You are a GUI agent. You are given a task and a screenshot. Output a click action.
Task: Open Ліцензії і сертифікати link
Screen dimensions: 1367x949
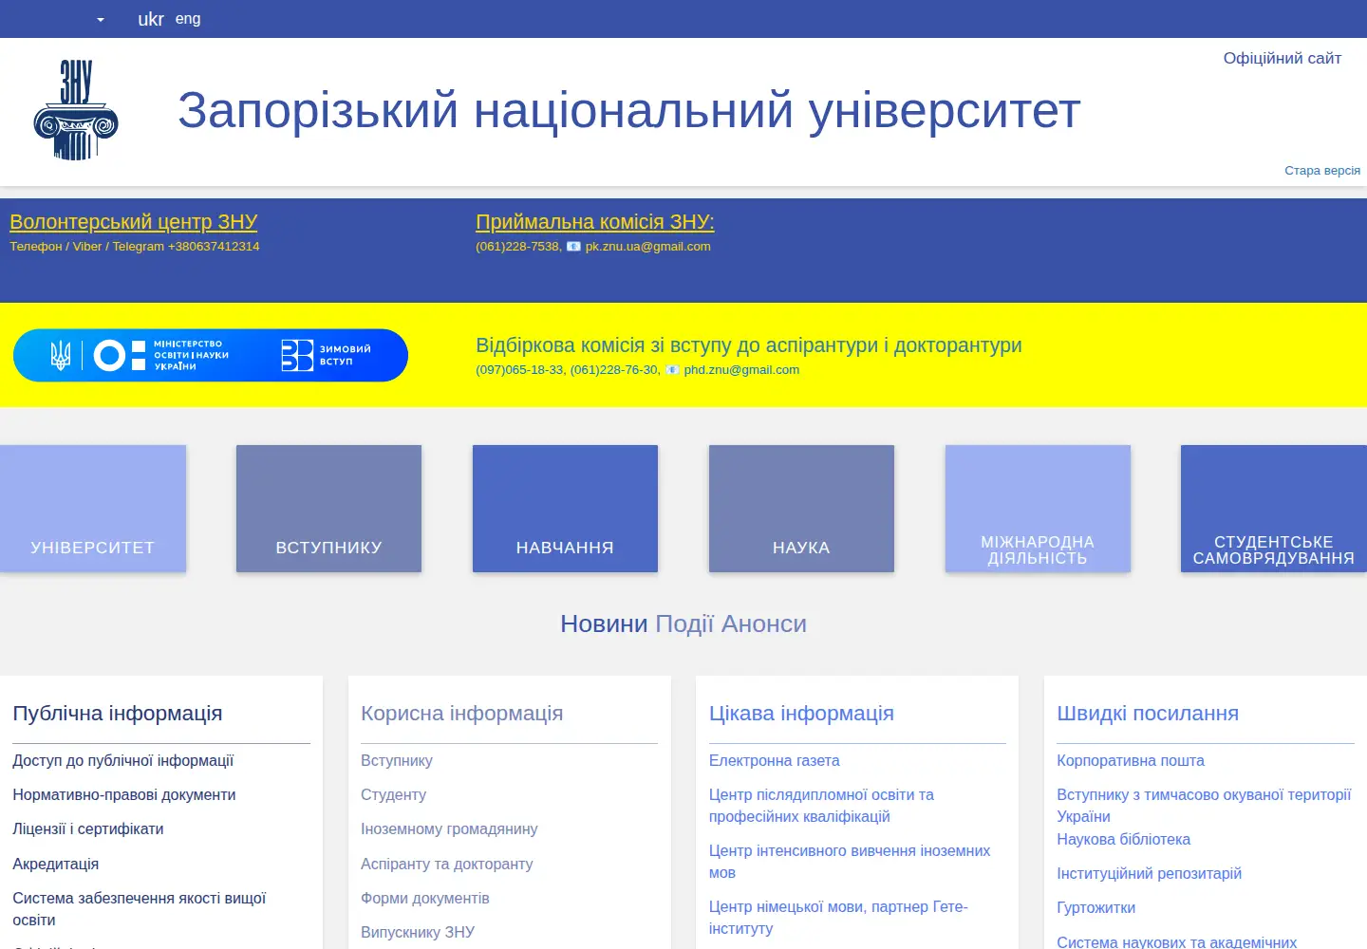(88, 829)
